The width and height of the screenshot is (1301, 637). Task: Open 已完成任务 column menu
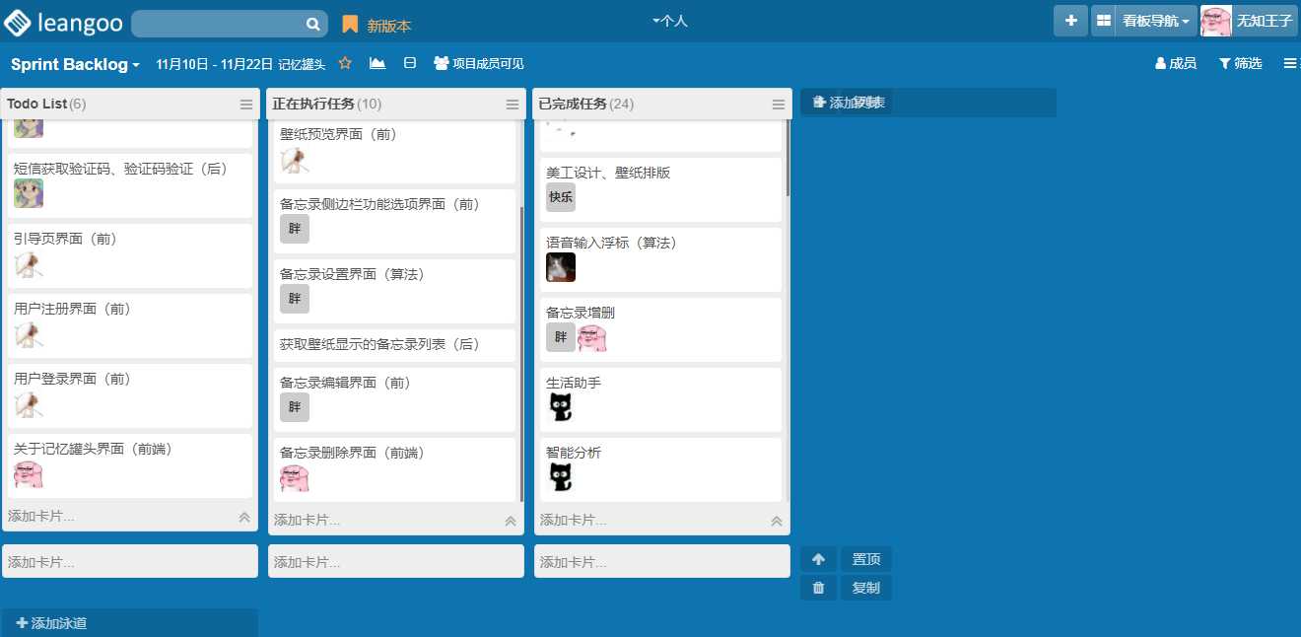779,105
